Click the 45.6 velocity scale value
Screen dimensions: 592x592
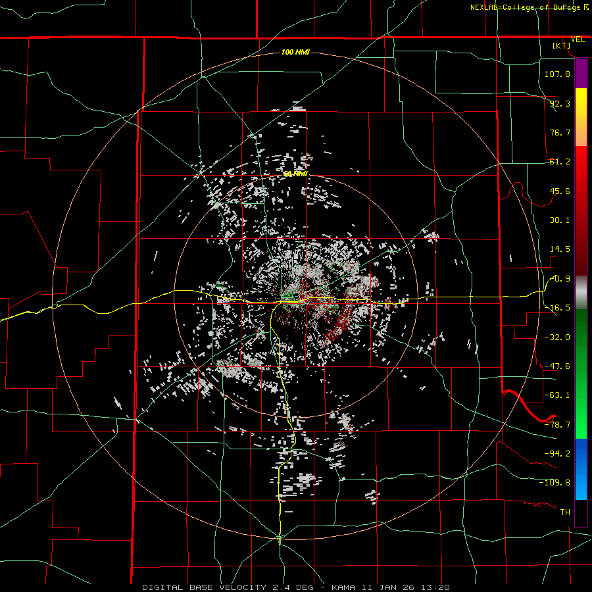(x=560, y=191)
